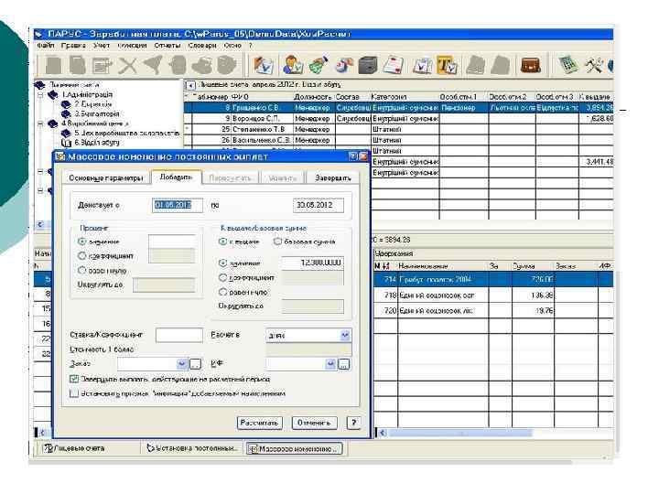Select 2. Дирекція in the tree
This screenshot has height=494, width=659.
tap(92, 104)
